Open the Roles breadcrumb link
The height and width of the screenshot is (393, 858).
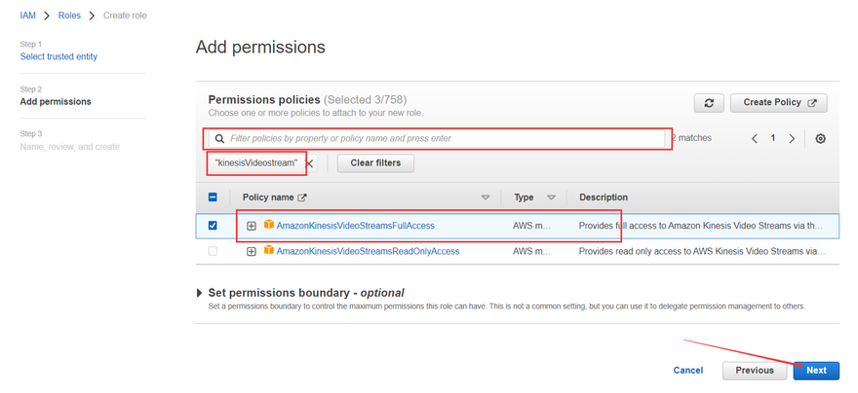(68, 16)
